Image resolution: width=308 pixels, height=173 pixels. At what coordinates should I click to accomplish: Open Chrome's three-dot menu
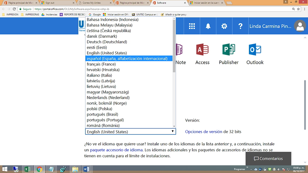[x=305, y=9]
